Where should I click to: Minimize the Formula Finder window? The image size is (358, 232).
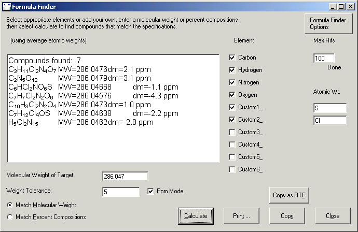click(333, 7)
